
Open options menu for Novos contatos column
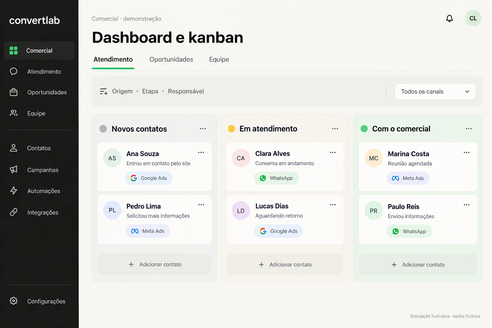click(x=203, y=129)
